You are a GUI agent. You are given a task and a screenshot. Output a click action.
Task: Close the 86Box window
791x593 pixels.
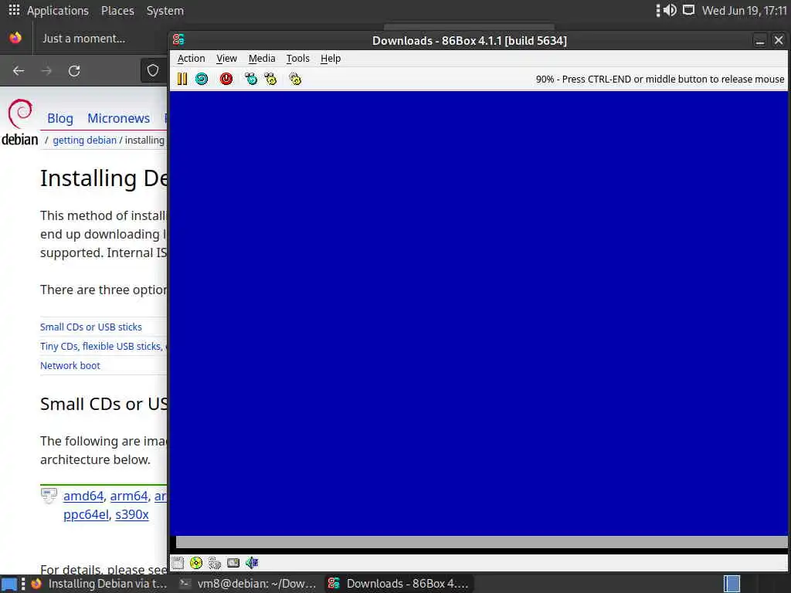pos(779,40)
